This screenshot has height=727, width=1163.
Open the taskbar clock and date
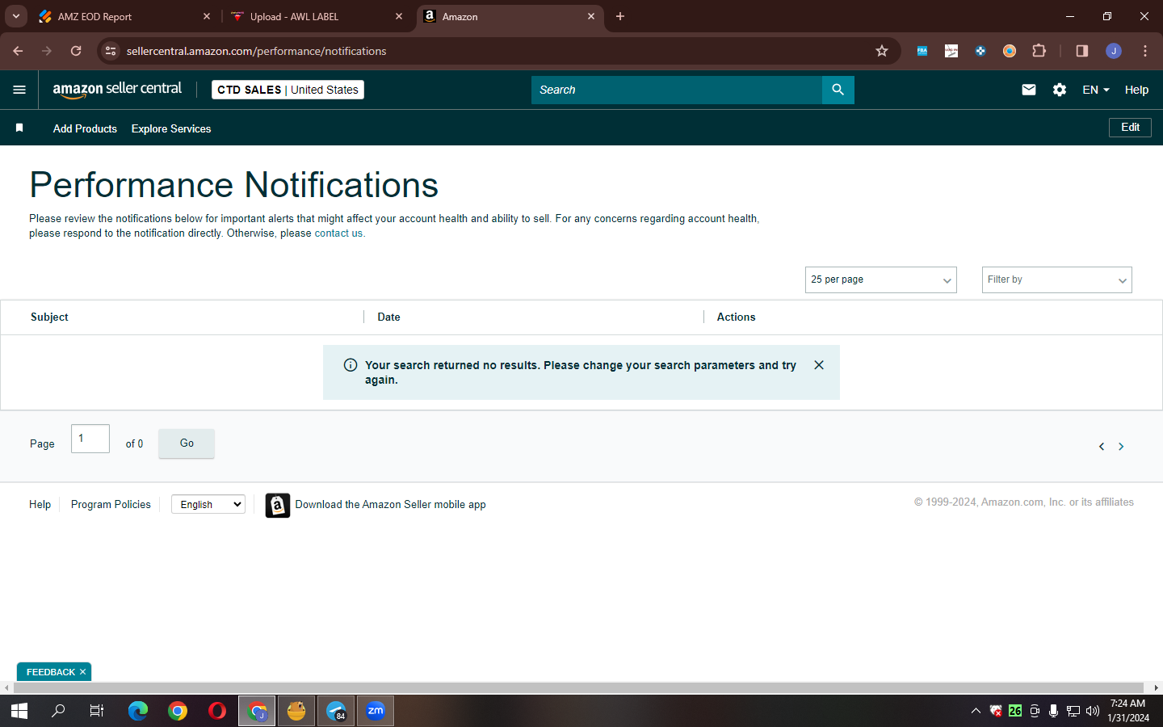tap(1128, 711)
